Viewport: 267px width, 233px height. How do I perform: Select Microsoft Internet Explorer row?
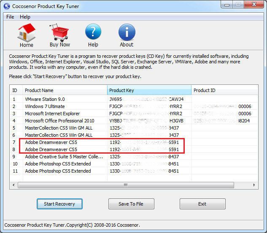point(134,114)
